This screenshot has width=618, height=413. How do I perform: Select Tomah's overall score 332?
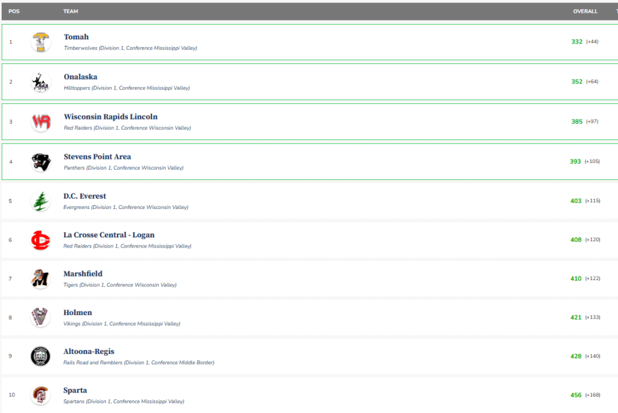pos(576,42)
